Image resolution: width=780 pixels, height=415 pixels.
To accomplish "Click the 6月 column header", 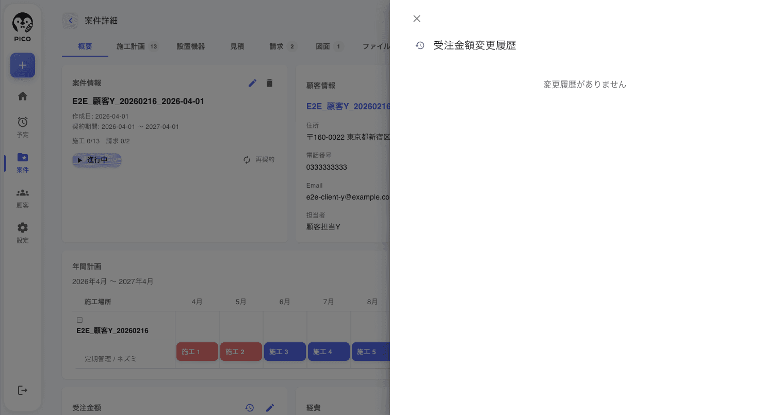I will (285, 302).
